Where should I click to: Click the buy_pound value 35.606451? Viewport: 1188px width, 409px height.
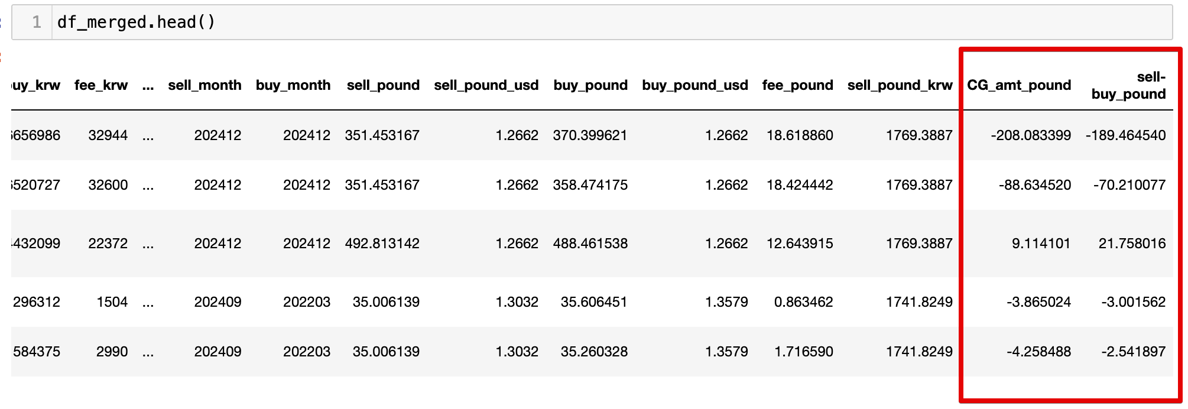[594, 302]
